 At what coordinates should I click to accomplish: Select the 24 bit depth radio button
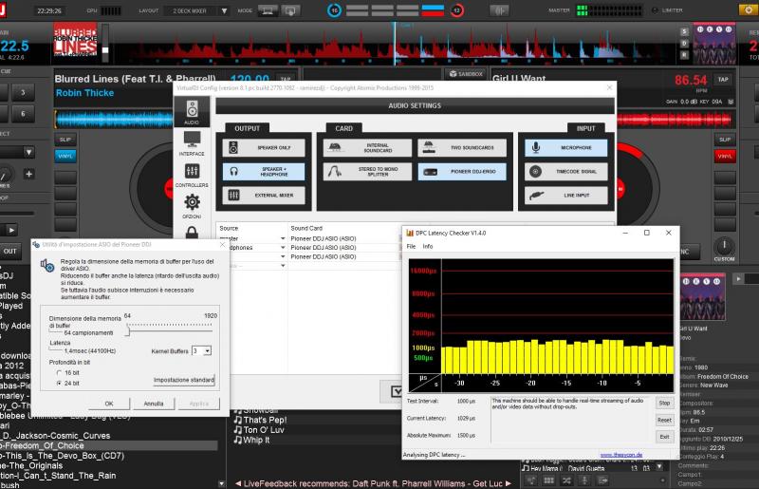[x=60, y=384]
